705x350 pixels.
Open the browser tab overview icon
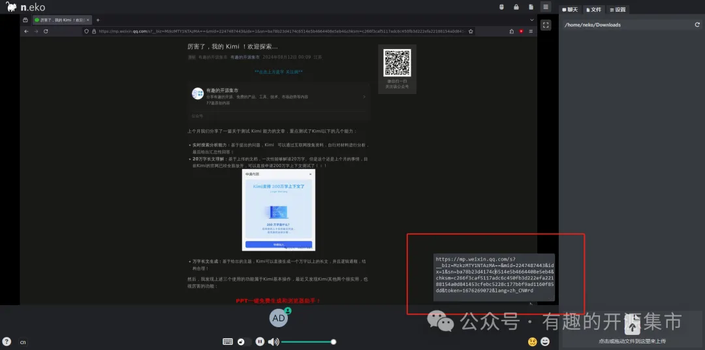coord(25,20)
